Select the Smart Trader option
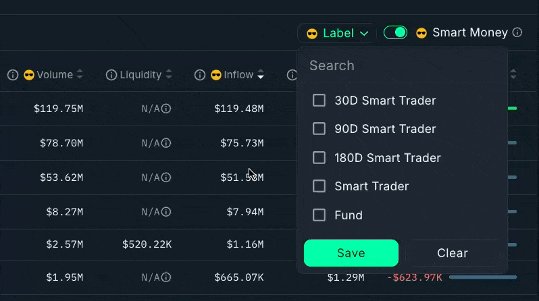Image resolution: width=539 pixels, height=301 pixels. [319, 186]
